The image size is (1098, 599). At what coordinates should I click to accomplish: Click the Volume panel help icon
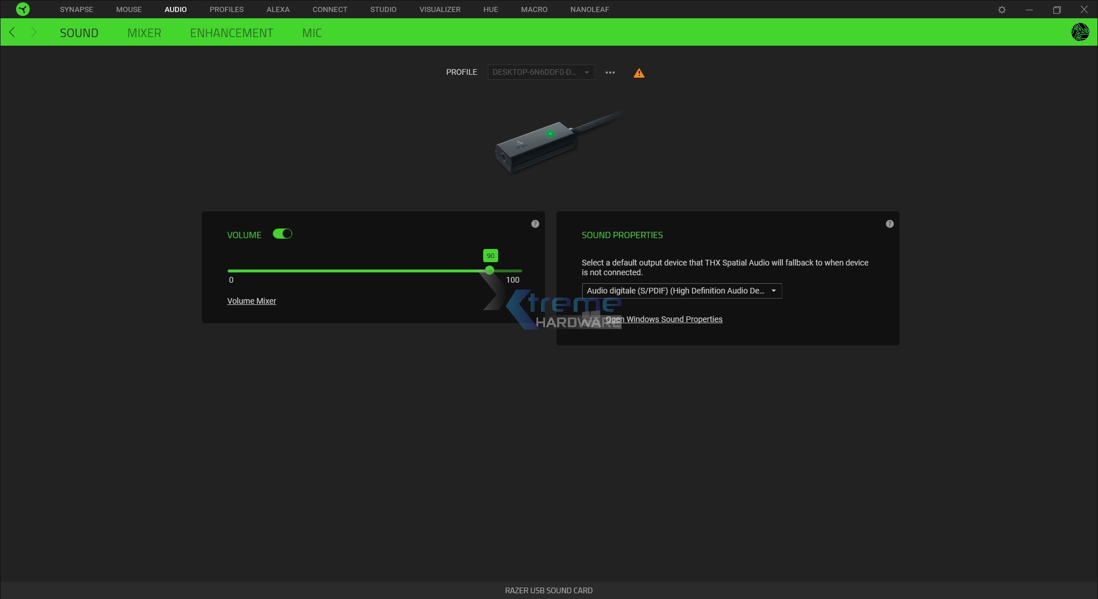tap(535, 223)
